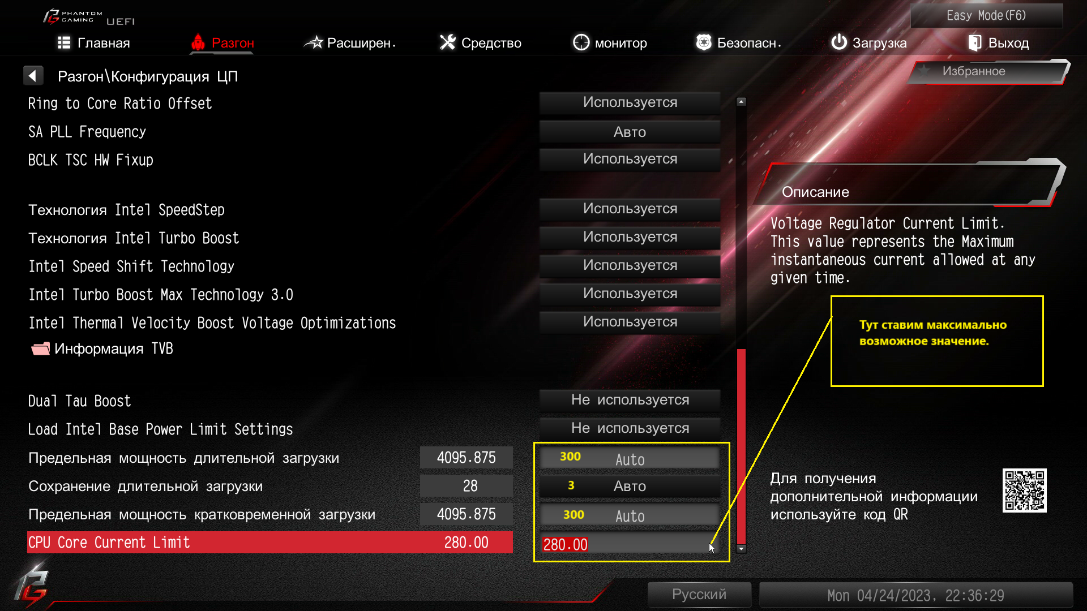This screenshot has height=611, width=1087.
Task: Toggle Технология Intel SpeedStep setting
Action: click(x=630, y=209)
